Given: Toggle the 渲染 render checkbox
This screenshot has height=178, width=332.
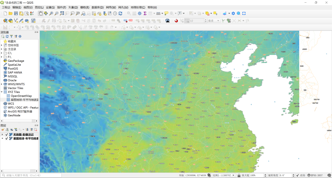Looking at the screenshot, I should (297, 175).
